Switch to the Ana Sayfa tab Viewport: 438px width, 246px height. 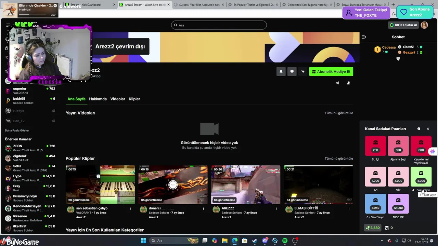76,99
